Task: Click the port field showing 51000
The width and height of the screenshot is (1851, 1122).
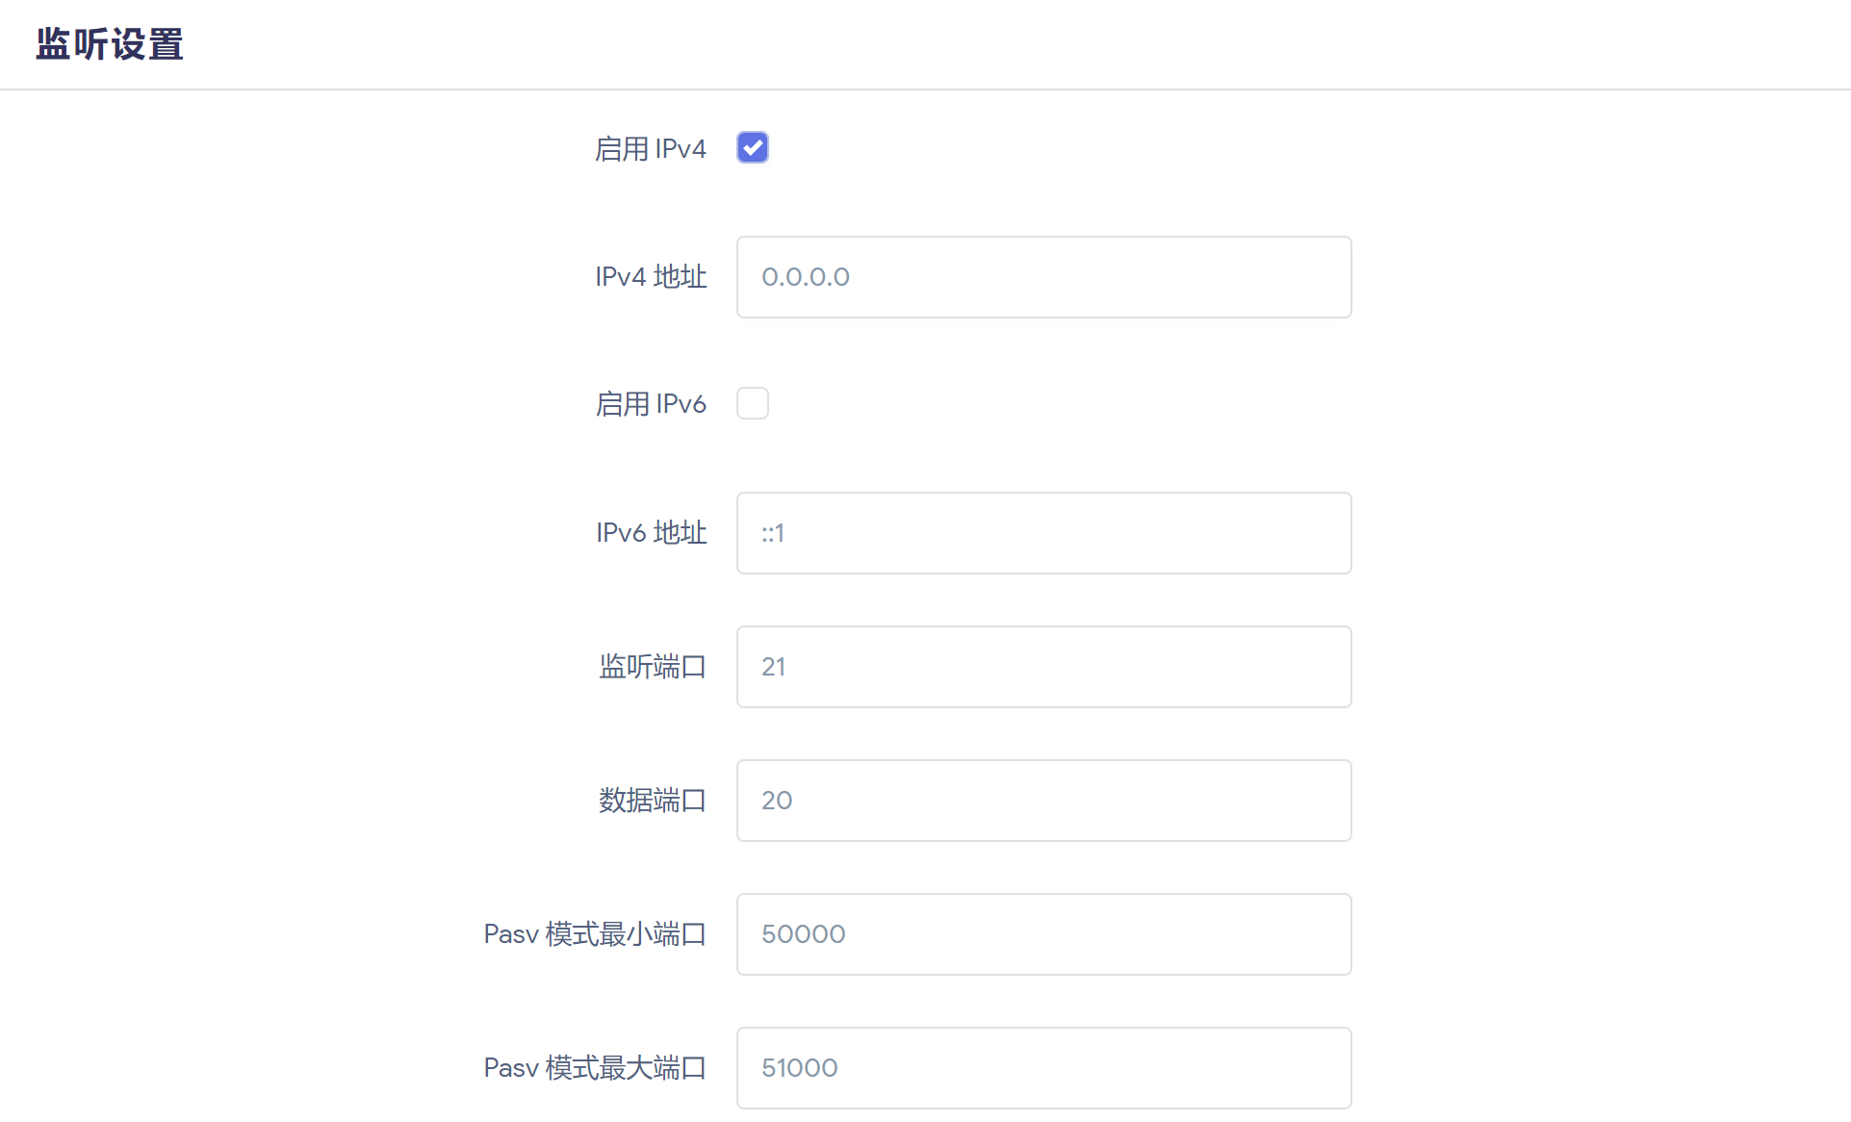Action: point(1042,1067)
